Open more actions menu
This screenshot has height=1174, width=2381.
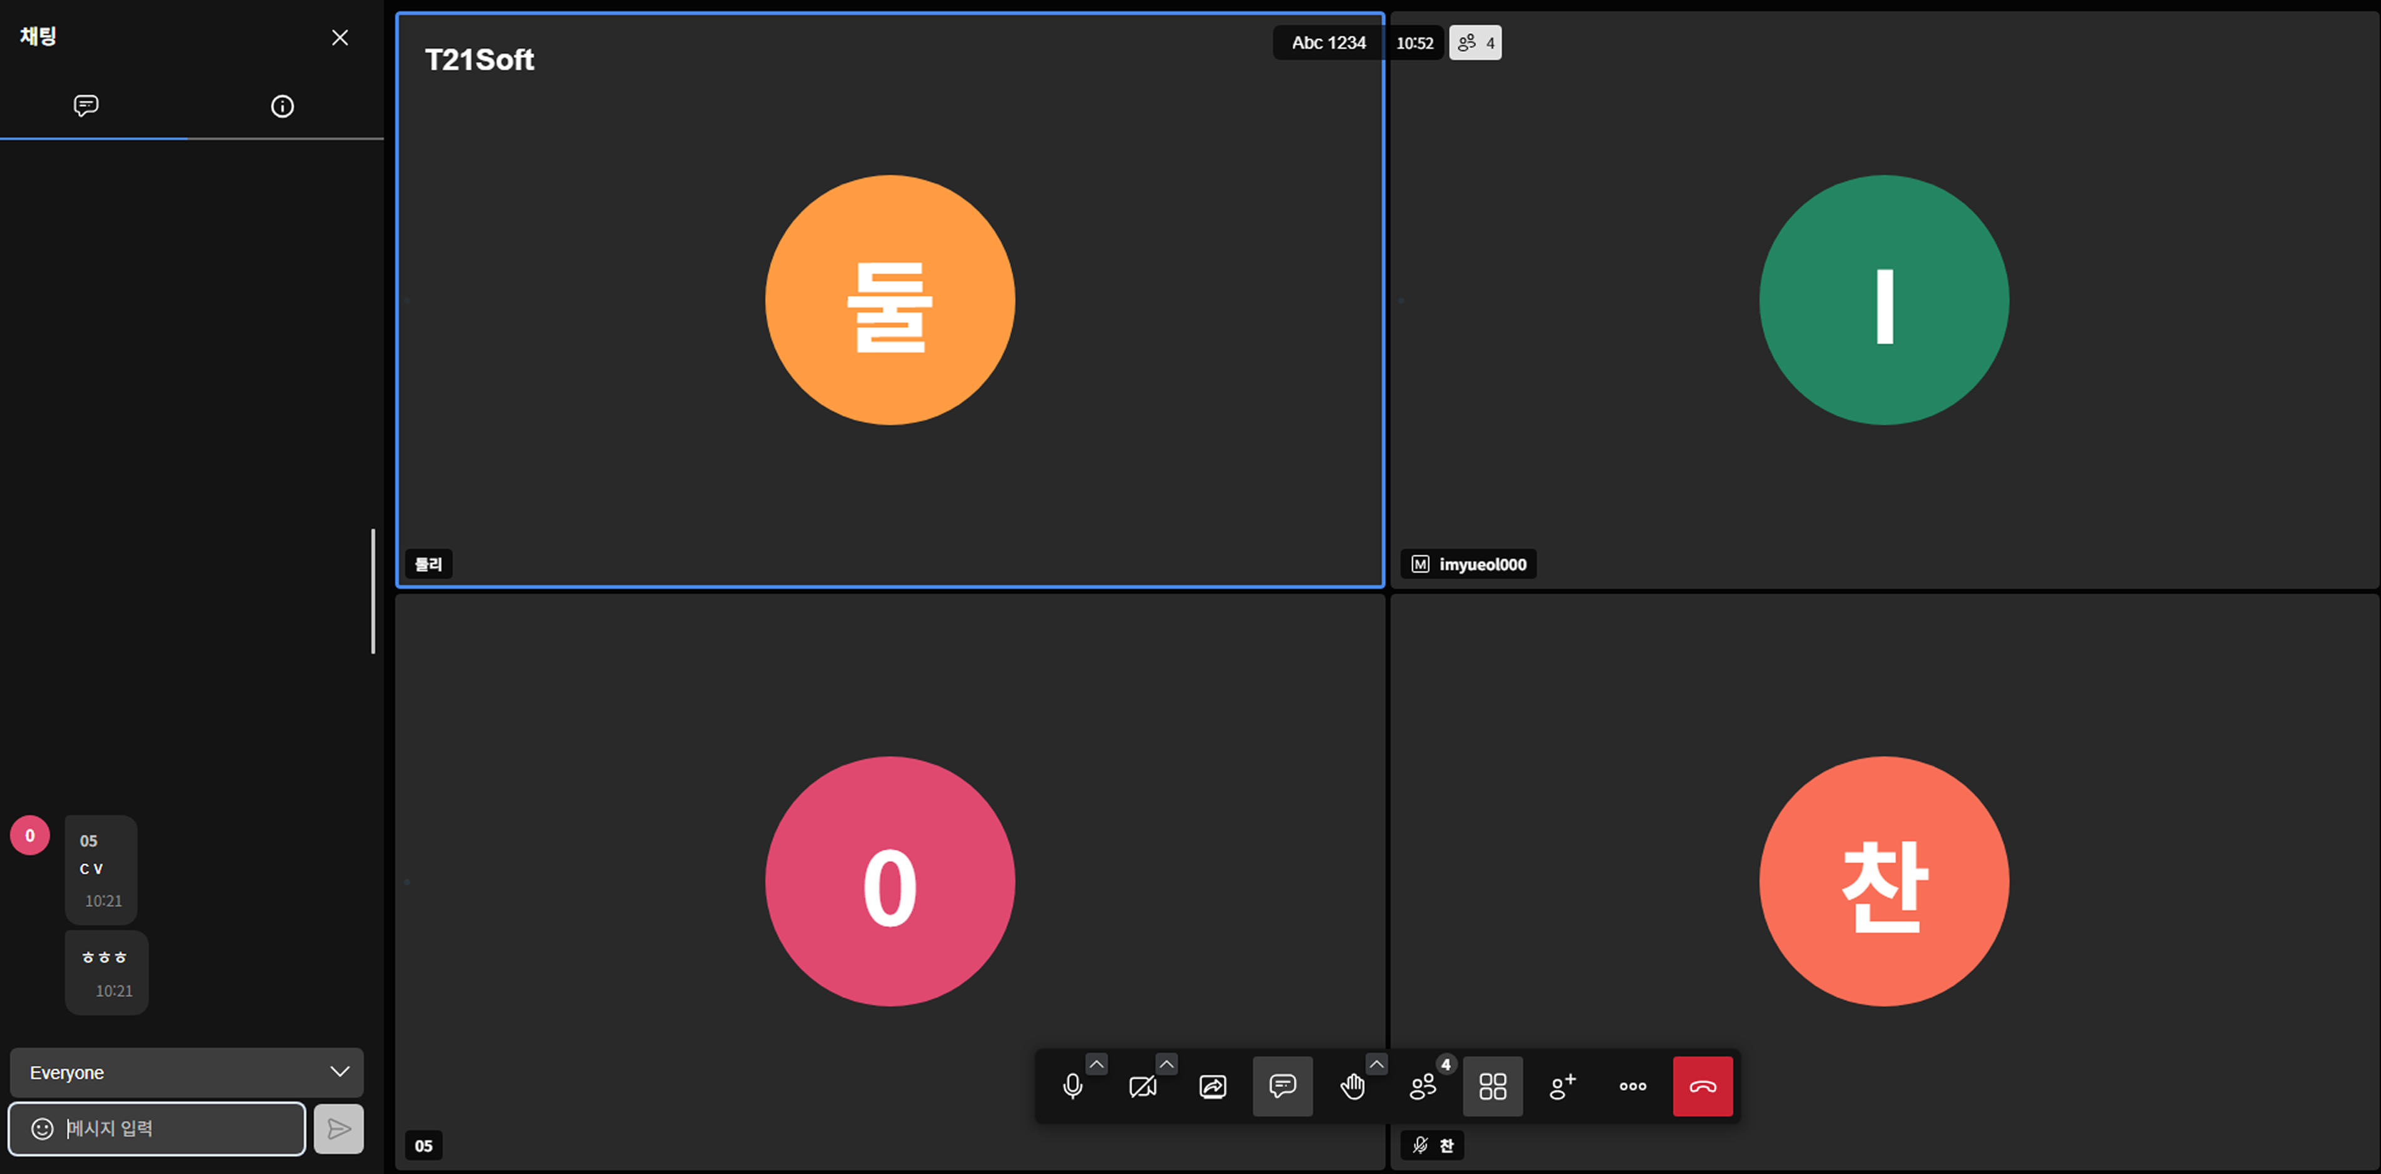1633,1086
